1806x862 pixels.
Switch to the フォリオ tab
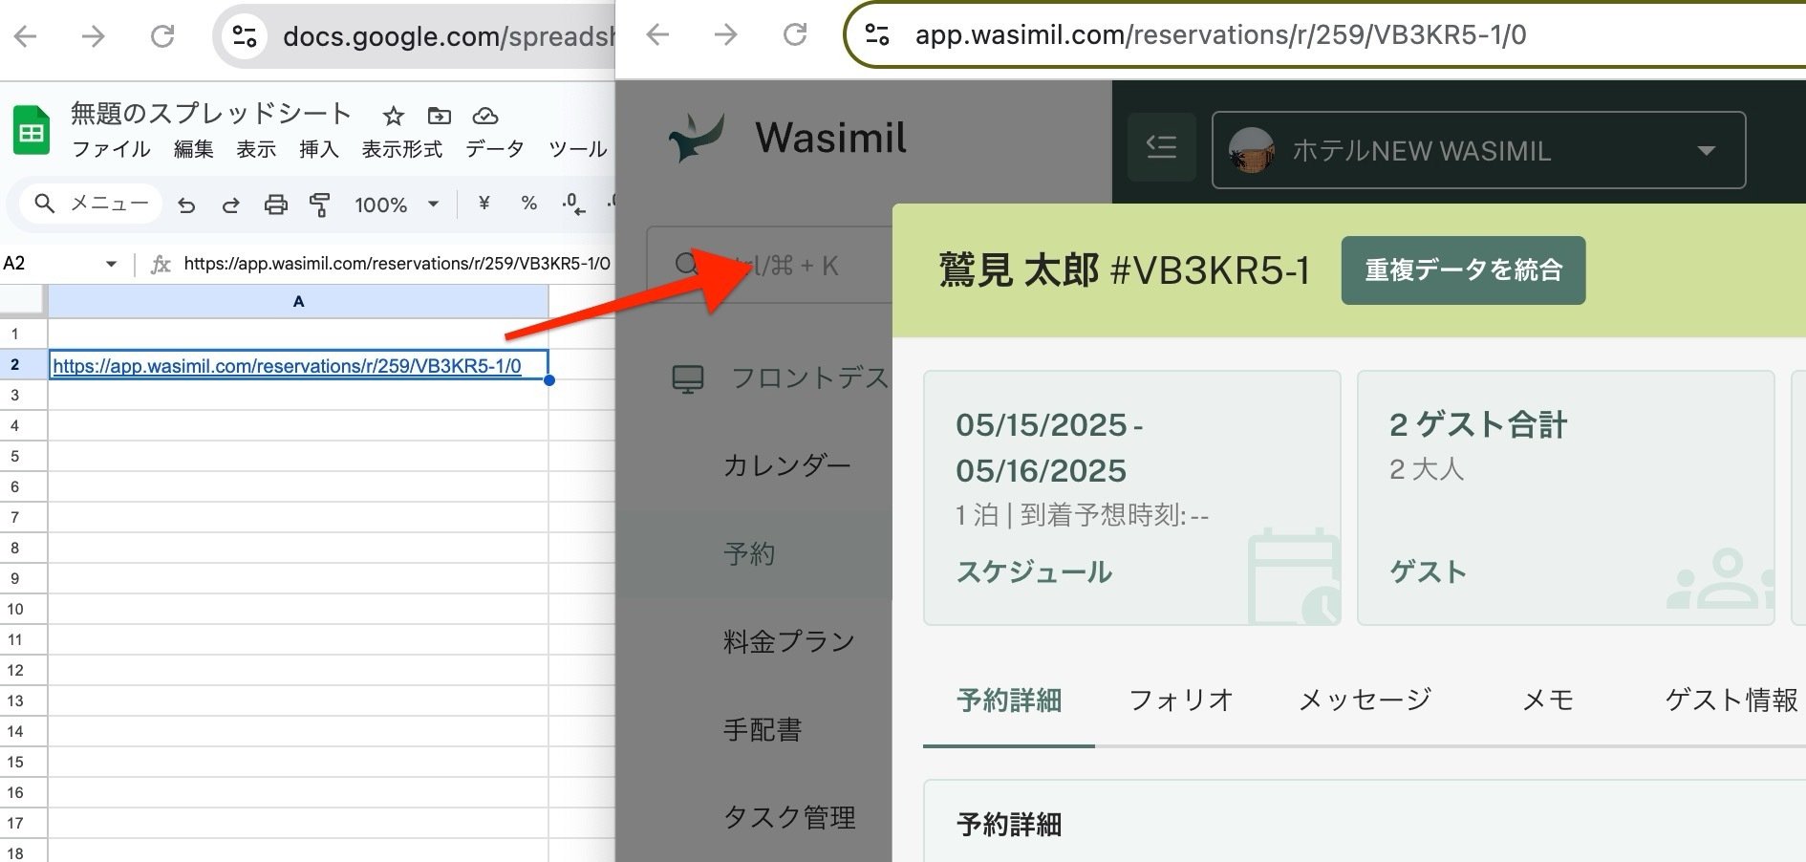click(1181, 700)
